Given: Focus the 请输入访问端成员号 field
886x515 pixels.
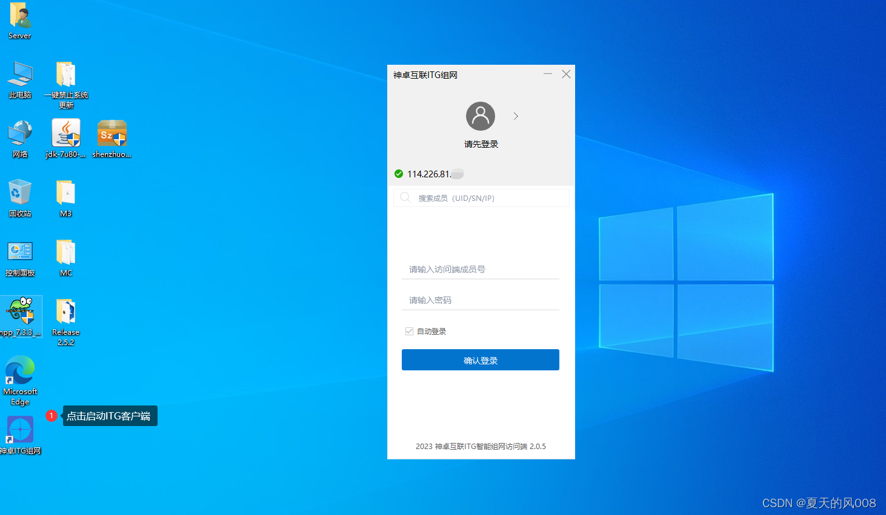Looking at the screenshot, I should click(x=481, y=269).
